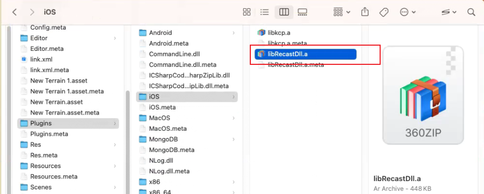This screenshot has width=484, height=194.
Task: Open the Editor folder
Action: point(68,38)
